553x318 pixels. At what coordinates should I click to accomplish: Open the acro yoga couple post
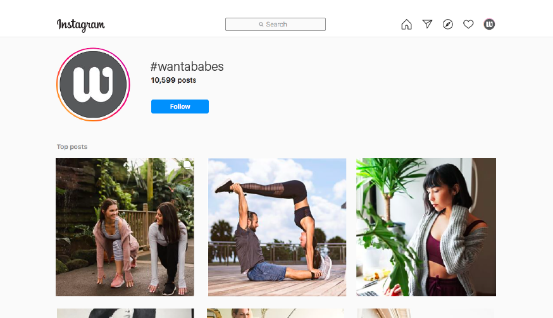coord(277,227)
